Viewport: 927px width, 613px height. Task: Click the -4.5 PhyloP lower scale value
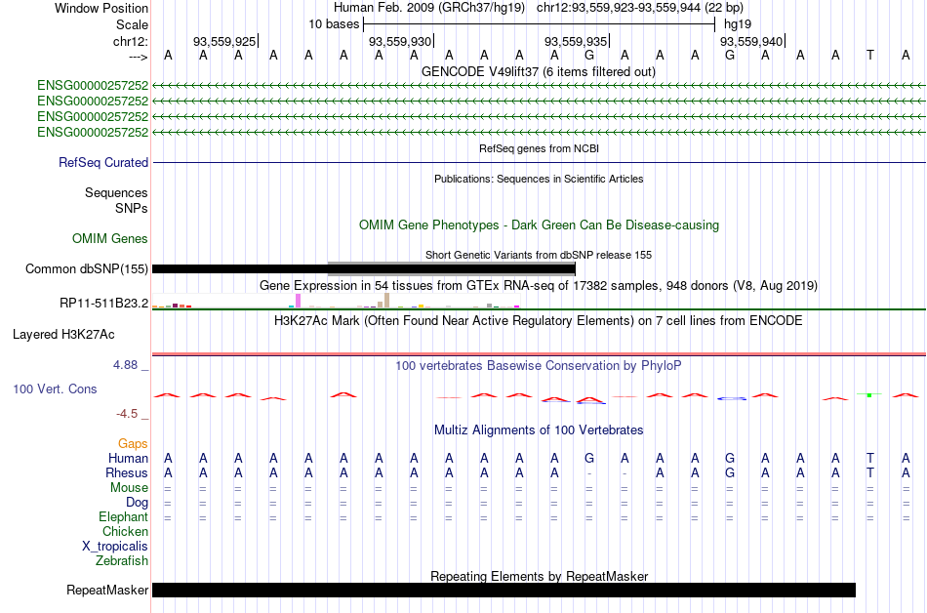pos(127,414)
